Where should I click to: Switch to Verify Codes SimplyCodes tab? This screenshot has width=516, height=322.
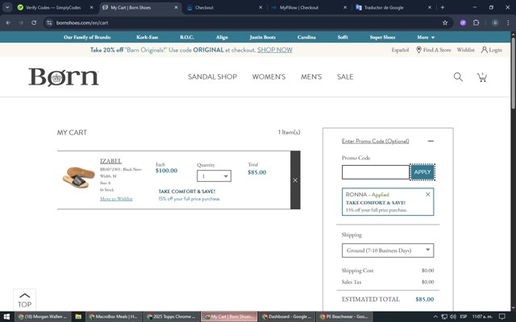click(52, 7)
